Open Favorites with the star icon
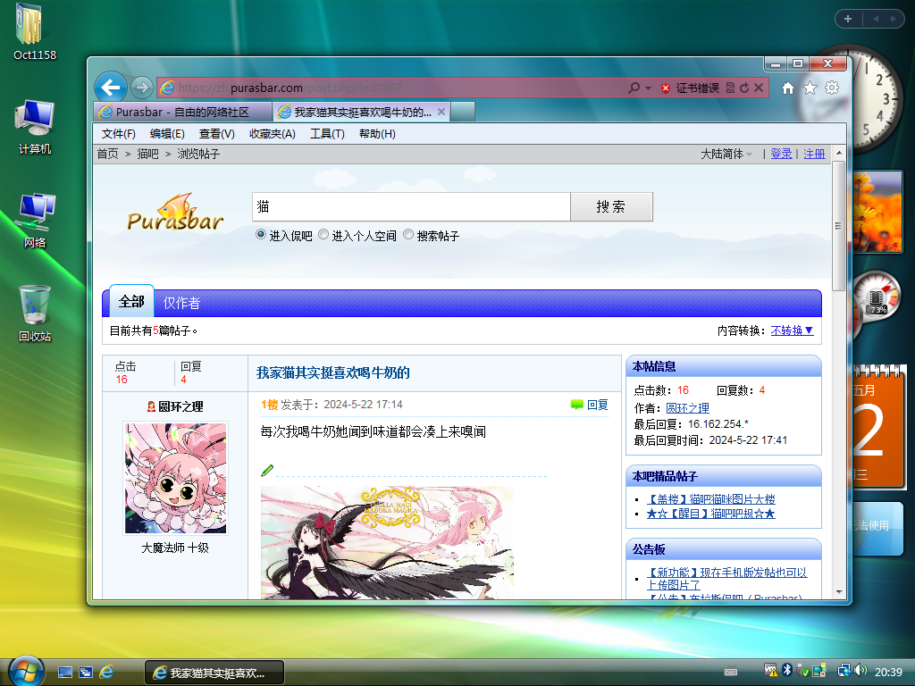915x686 pixels. [810, 88]
